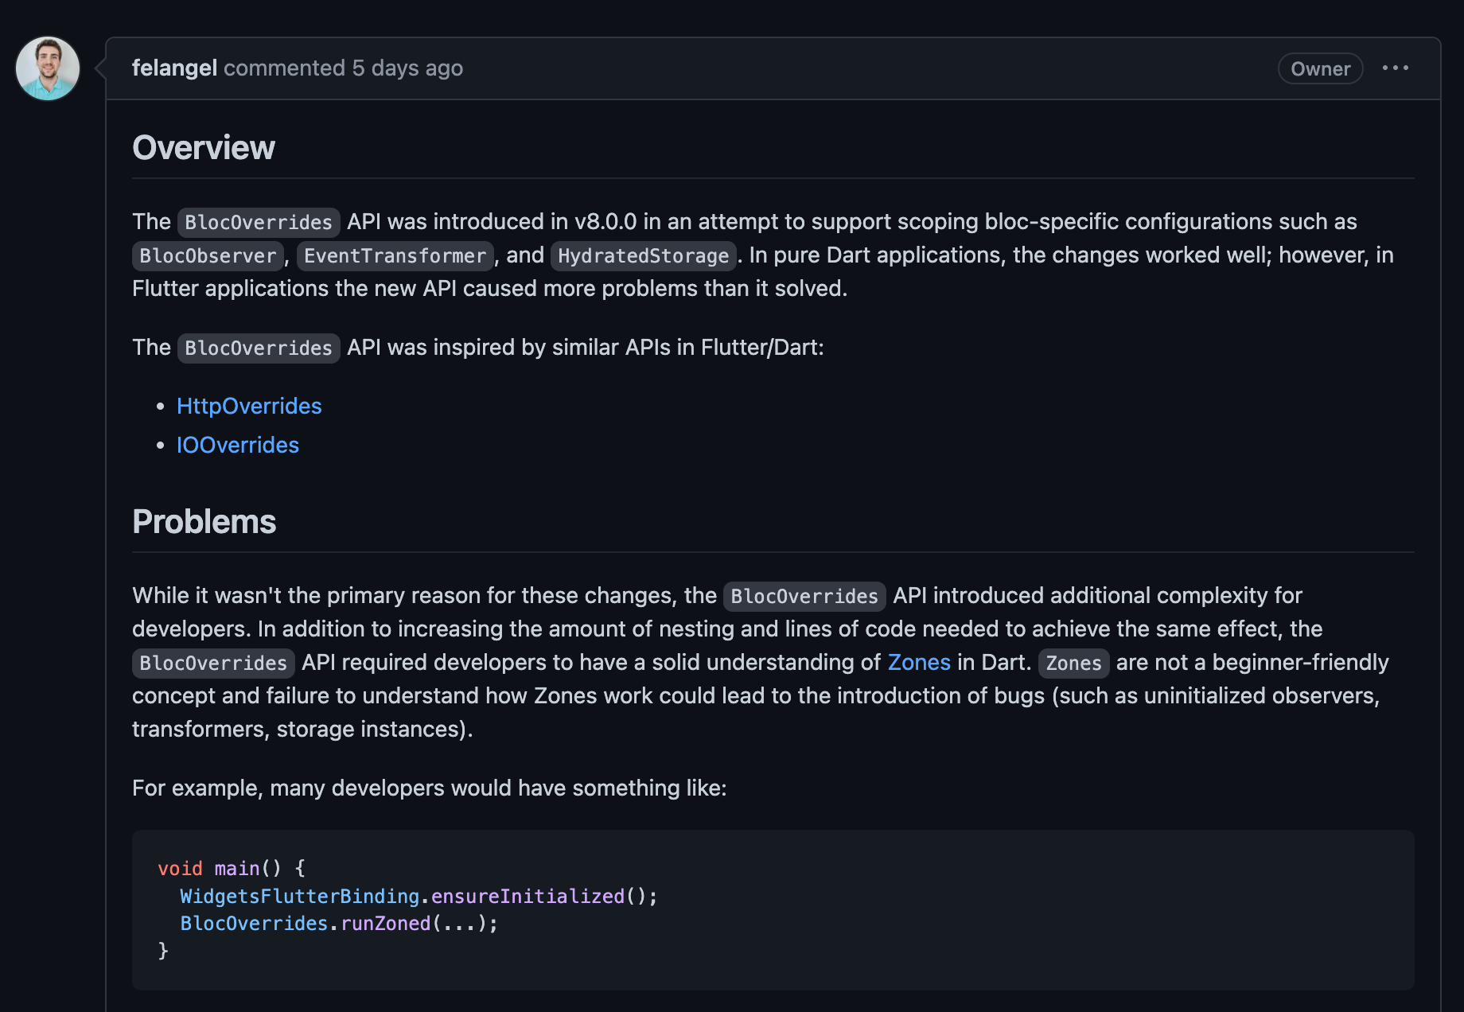Click the Problems heading
This screenshot has width=1464, height=1012.
(x=204, y=522)
